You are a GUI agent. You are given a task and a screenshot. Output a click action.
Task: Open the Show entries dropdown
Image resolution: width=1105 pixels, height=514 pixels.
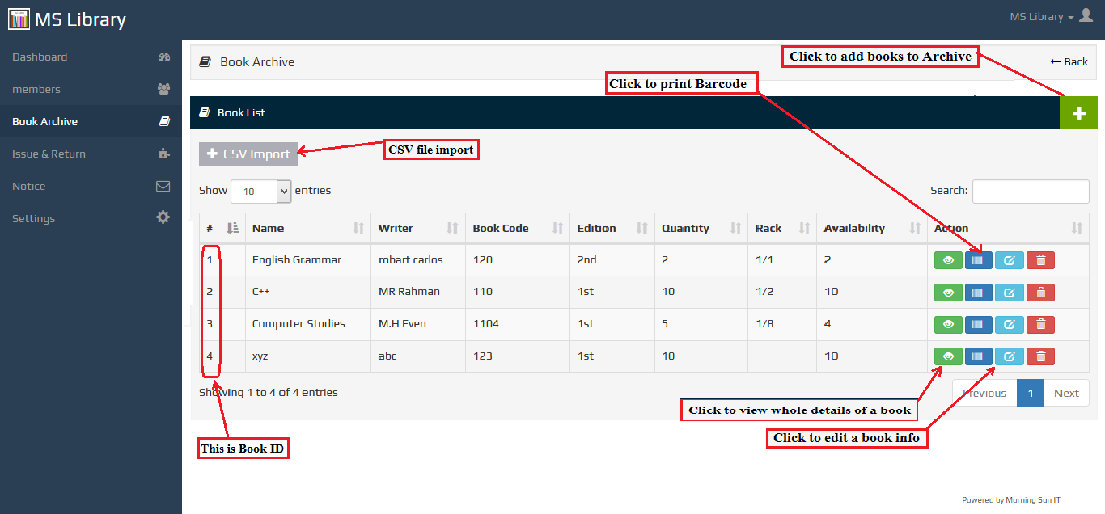coord(260,191)
